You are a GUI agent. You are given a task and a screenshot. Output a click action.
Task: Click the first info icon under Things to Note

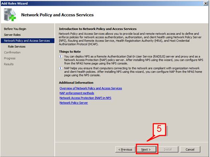[61, 56]
